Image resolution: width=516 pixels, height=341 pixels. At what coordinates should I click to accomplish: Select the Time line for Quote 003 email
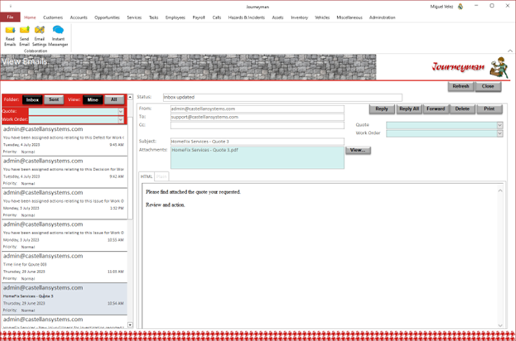point(64,267)
